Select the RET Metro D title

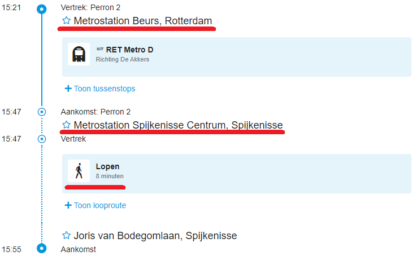pos(129,50)
